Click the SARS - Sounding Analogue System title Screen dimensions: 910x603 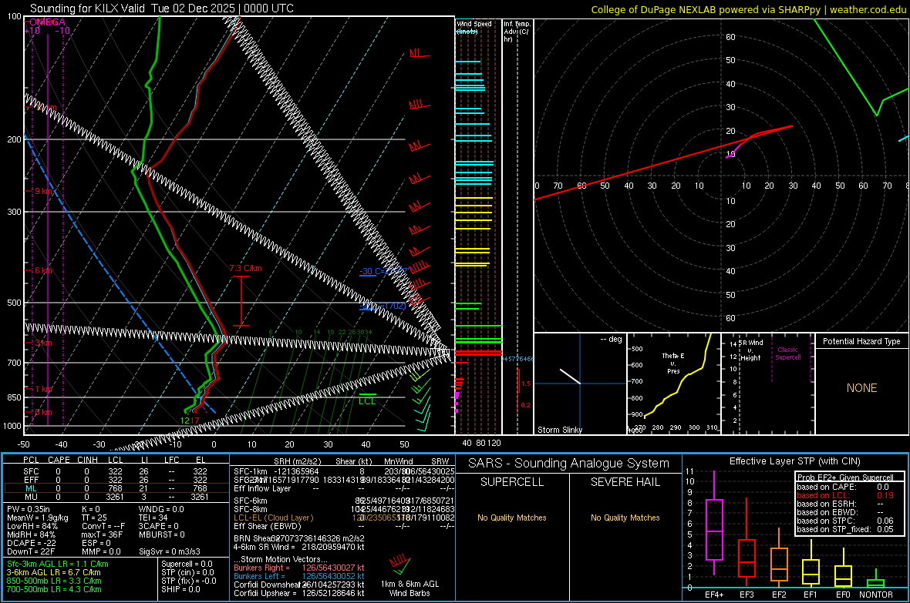569,464
